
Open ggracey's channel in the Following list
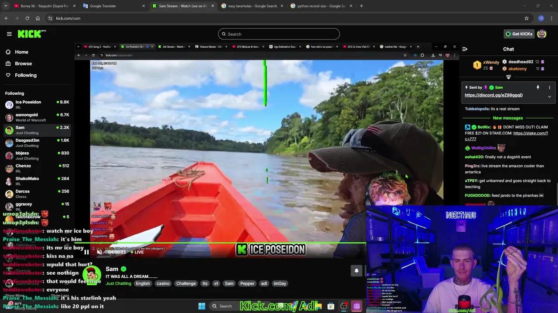pyautogui.click(x=37, y=206)
